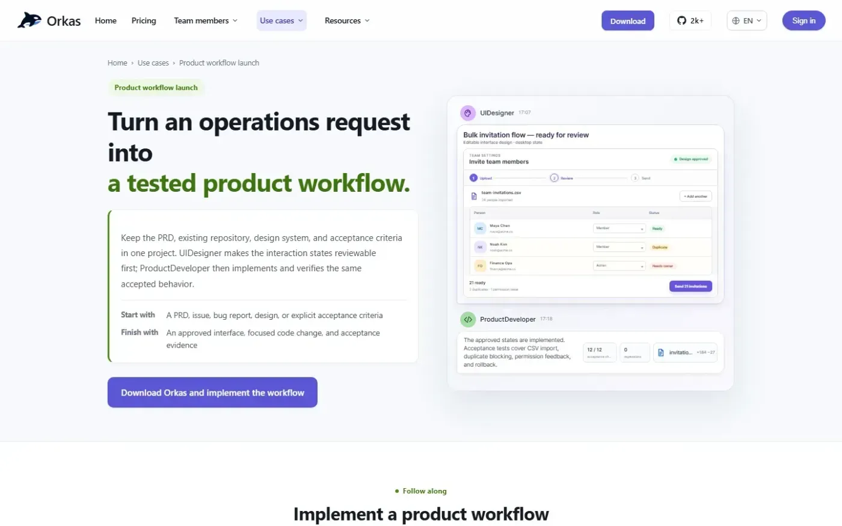
Task: Open Finance Ops' Admin role dropdown
Action: coord(619,266)
